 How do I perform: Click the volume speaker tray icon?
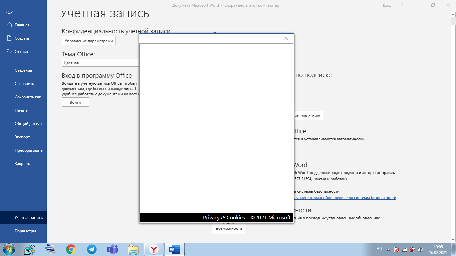click(421, 249)
